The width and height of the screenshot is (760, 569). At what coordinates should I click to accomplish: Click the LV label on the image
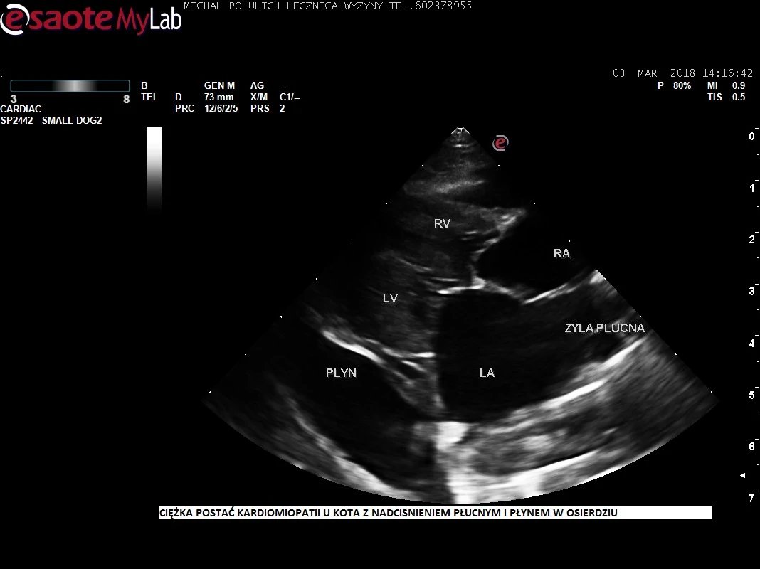coord(390,299)
